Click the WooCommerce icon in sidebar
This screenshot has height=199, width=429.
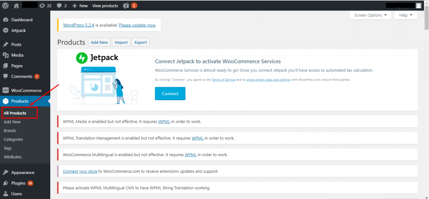click(x=5, y=91)
